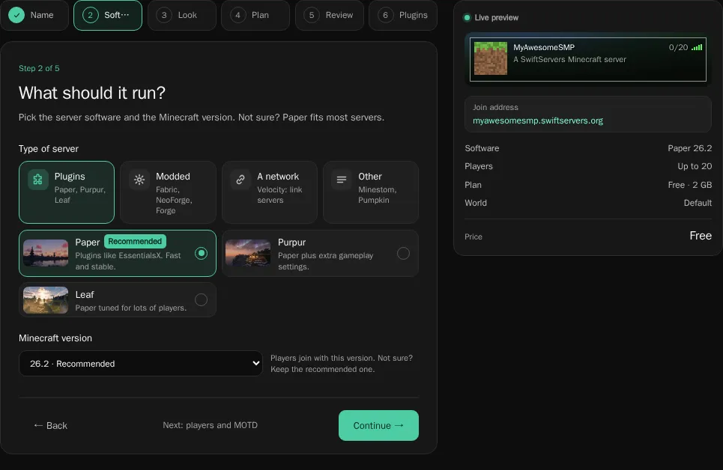Click the green Live preview status dot
This screenshot has height=470, width=723.
click(x=467, y=17)
